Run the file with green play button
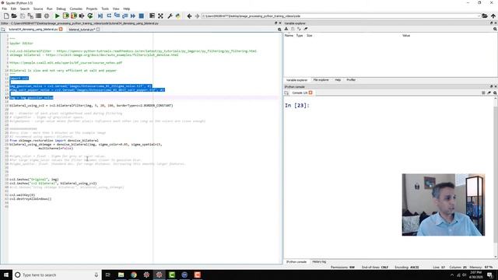498x280 pixels. point(57,16)
